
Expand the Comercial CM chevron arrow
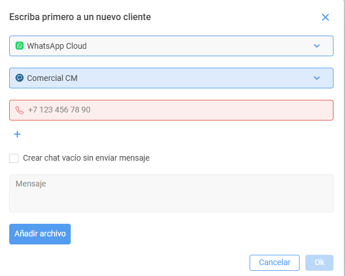pos(317,78)
